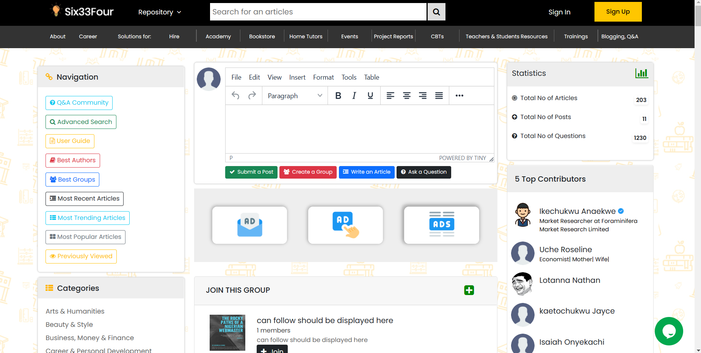
Task: Toggle bold formatting
Action: point(338,96)
